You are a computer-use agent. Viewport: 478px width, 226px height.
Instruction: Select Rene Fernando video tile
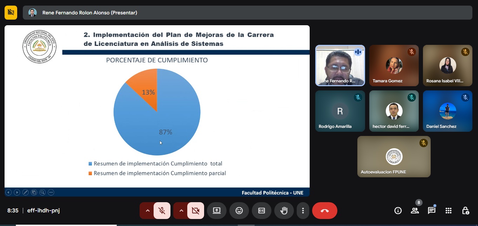point(340,66)
